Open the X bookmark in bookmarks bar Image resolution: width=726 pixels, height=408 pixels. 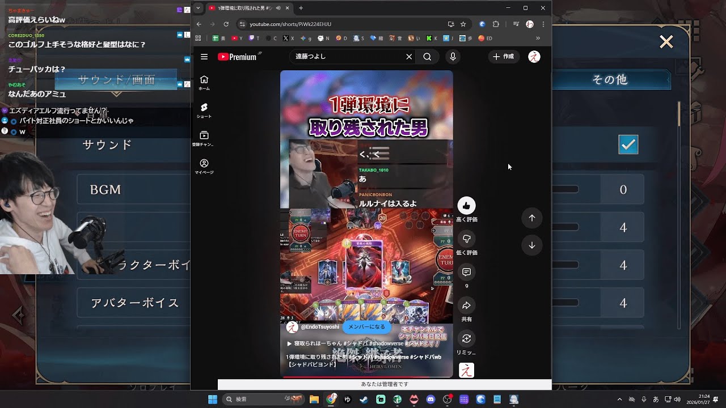pyautogui.click(x=289, y=39)
